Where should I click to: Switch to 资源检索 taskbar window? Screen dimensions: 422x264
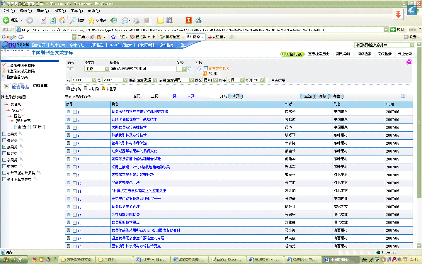pyautogui.click(x=265, y=260)
